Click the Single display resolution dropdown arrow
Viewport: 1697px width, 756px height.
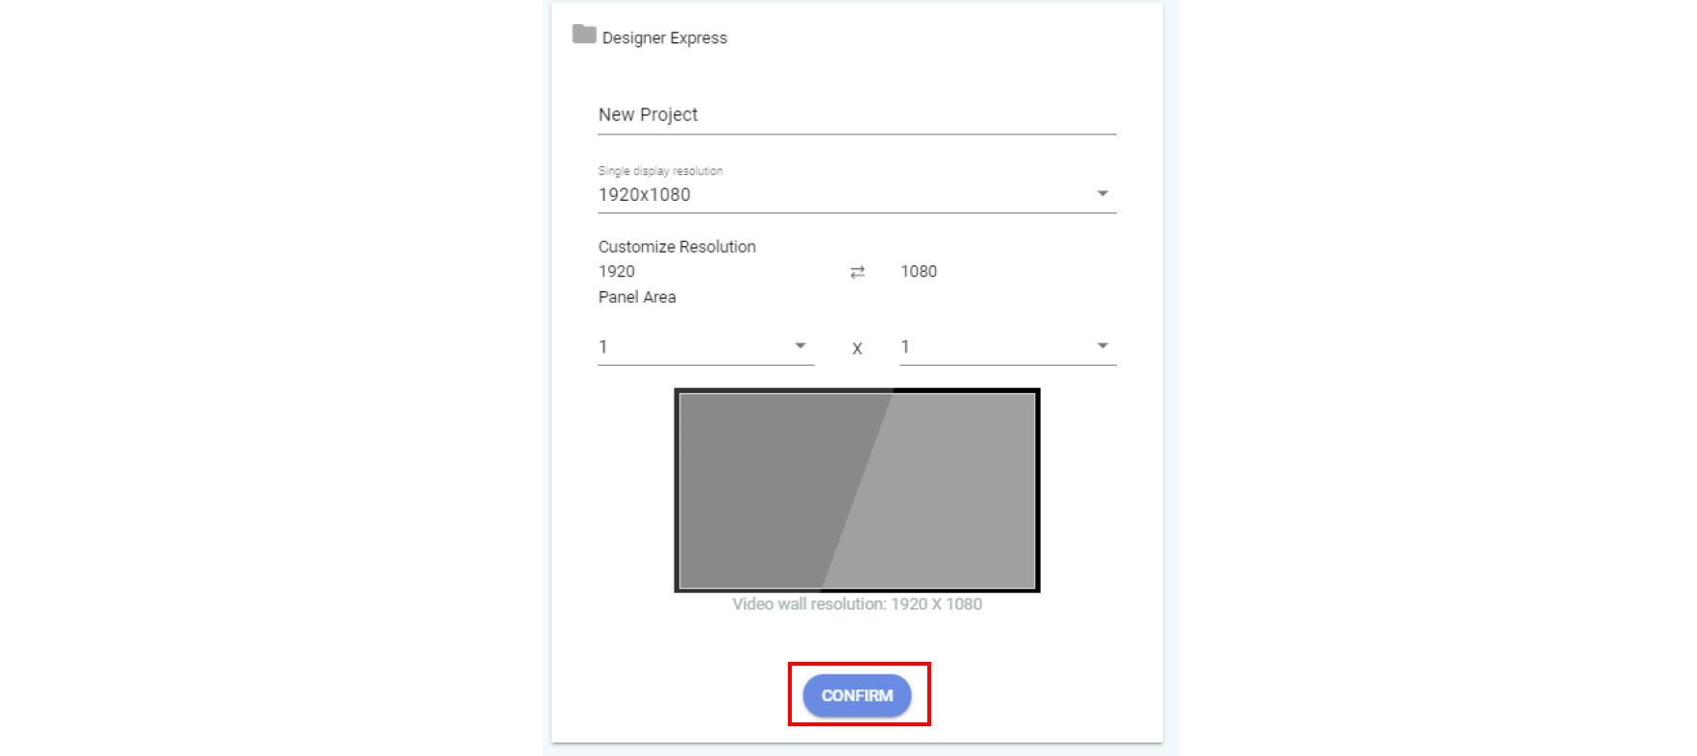(x=1102, y=194)
